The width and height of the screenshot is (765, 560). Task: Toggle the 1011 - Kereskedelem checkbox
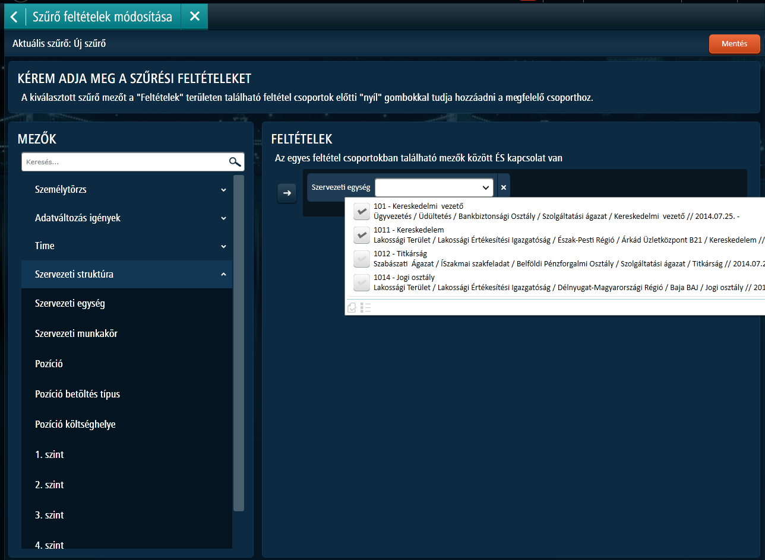(361, 235)
